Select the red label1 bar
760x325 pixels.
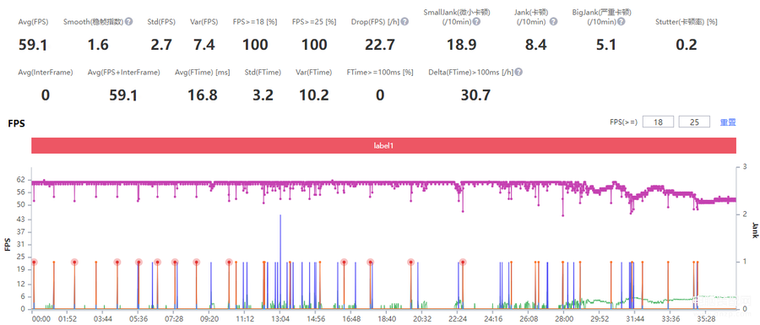point(384,145)
